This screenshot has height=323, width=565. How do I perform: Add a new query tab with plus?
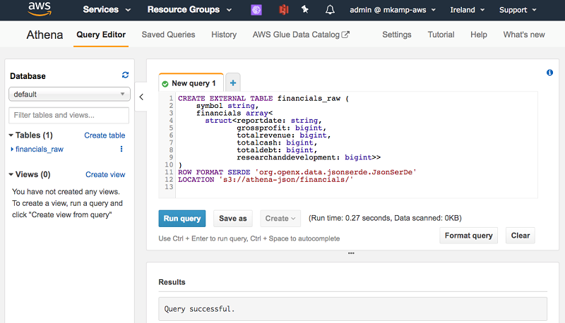[x=233, y=83]
